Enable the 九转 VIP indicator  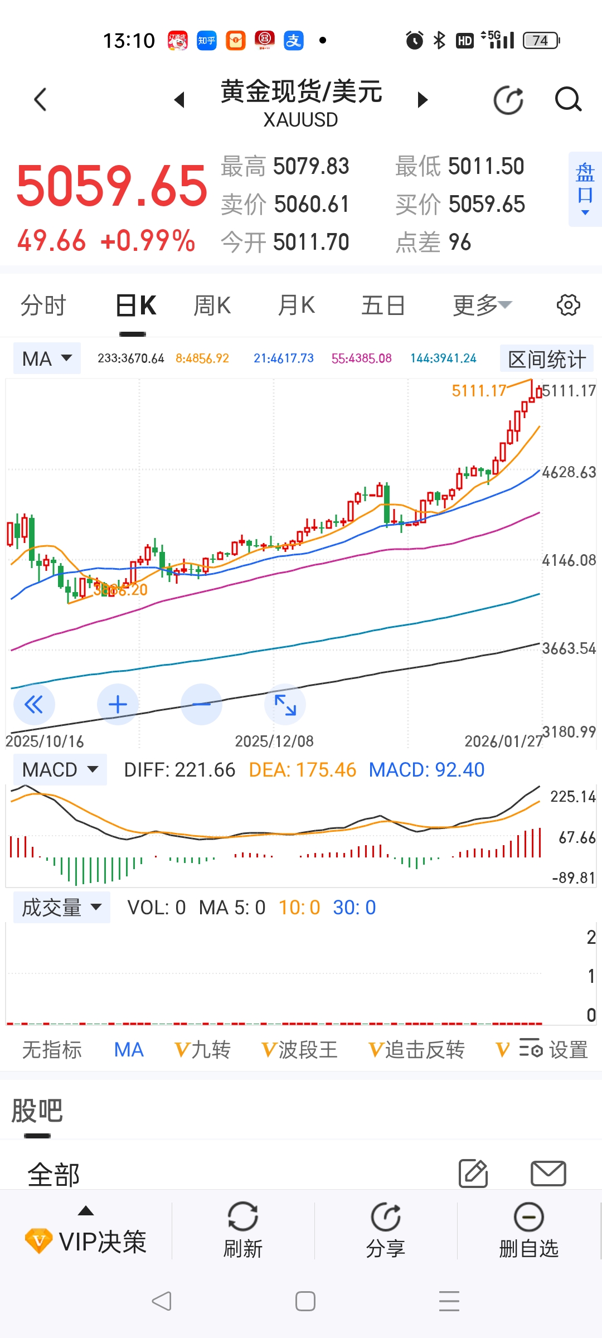[x=203, y=1050]
